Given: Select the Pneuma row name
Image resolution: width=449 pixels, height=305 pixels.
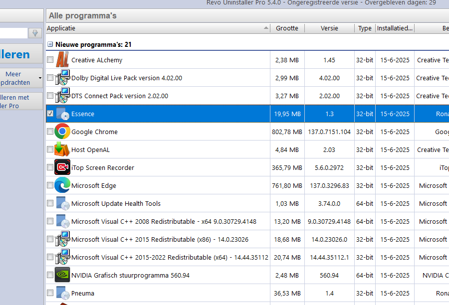Looking at the screenshot, I should [x=83, y=293].
